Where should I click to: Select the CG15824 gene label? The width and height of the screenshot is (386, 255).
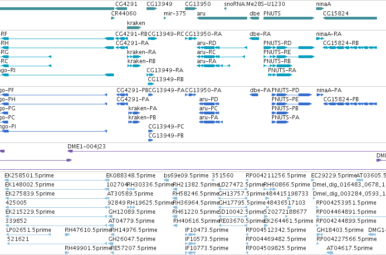coord(336,13)
